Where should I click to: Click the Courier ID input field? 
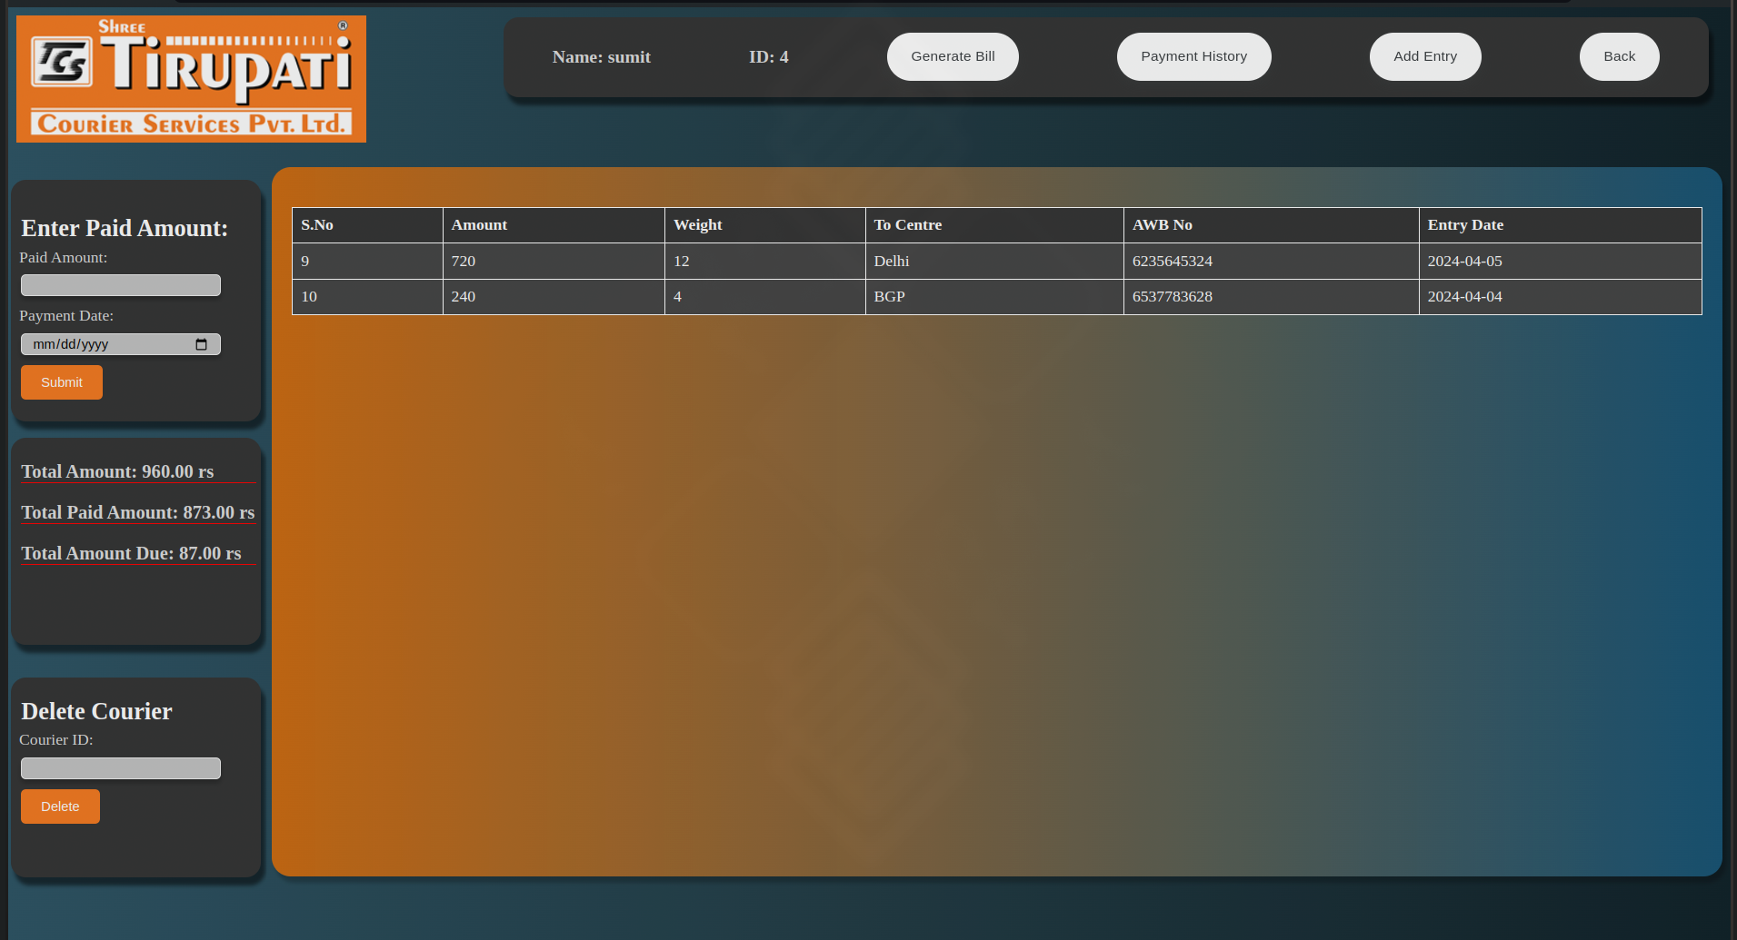tap(120, 767)
